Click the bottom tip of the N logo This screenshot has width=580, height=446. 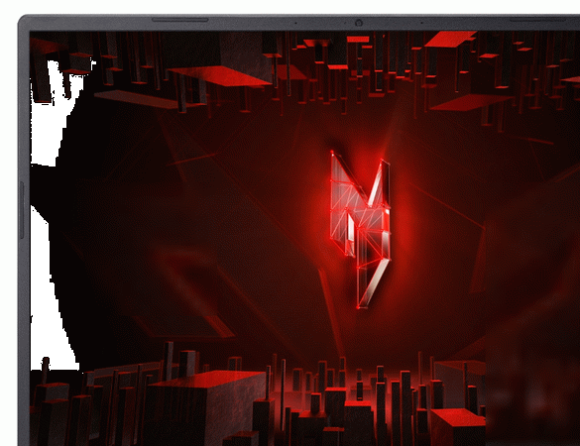pos(358,307)
